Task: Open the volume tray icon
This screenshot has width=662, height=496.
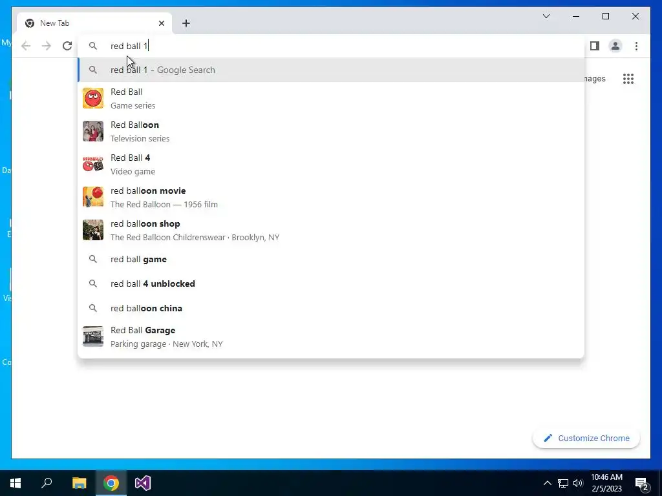Action: point(578,483)
